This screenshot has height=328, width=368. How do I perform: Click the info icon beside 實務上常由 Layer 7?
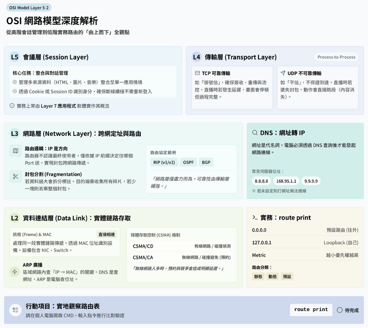(12, 106)
